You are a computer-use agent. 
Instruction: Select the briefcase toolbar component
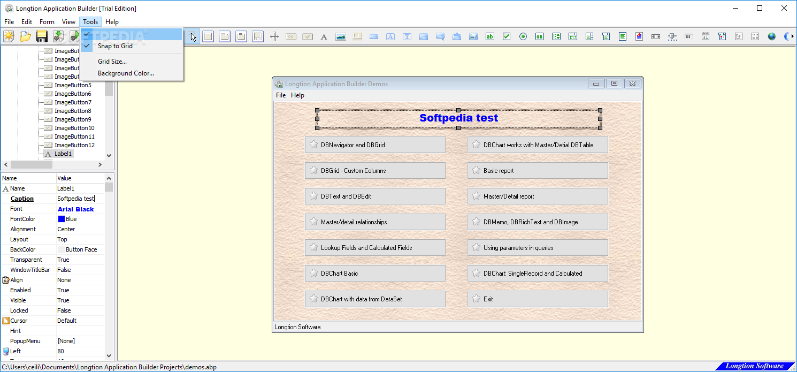457,36
